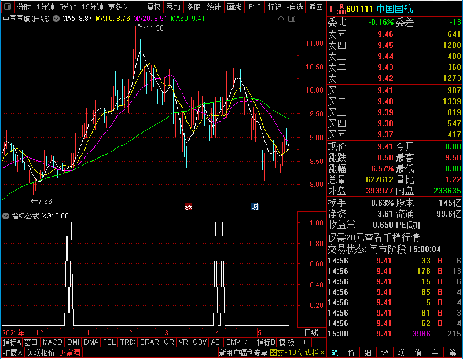Switch indicator to VR
This screenshot has width=463, height=359.
[183, 342]
